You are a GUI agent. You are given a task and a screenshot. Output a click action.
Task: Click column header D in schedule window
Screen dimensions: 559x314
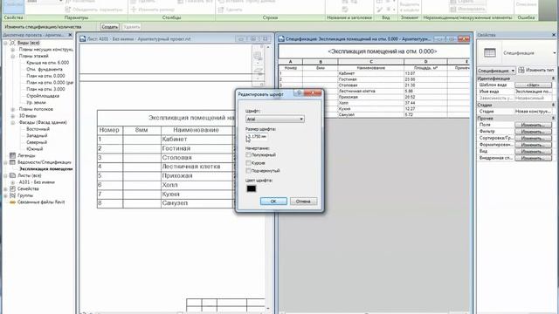(x=425, y=62)
